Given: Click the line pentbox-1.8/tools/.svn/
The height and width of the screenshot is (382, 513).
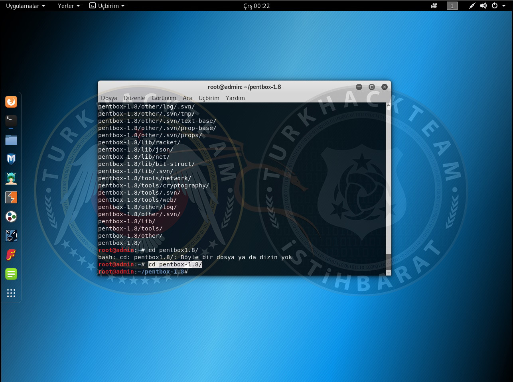Looking at the screenshot, I should [x=139, y=193].
